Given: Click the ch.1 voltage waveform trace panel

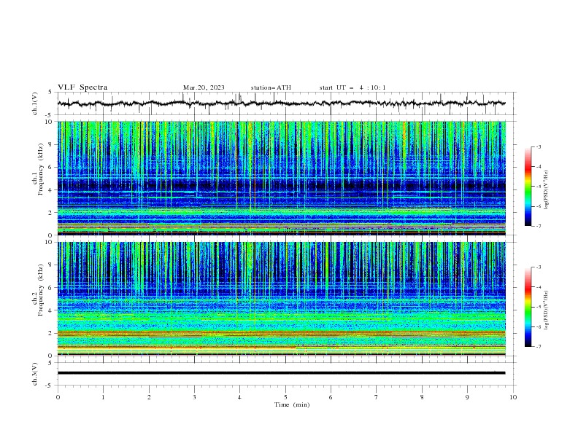Looking at the screenshot, I should click(287, 103).
